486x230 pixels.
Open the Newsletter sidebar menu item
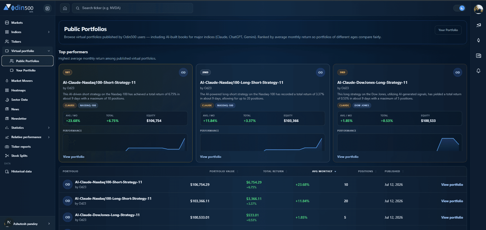click(27, 118)
